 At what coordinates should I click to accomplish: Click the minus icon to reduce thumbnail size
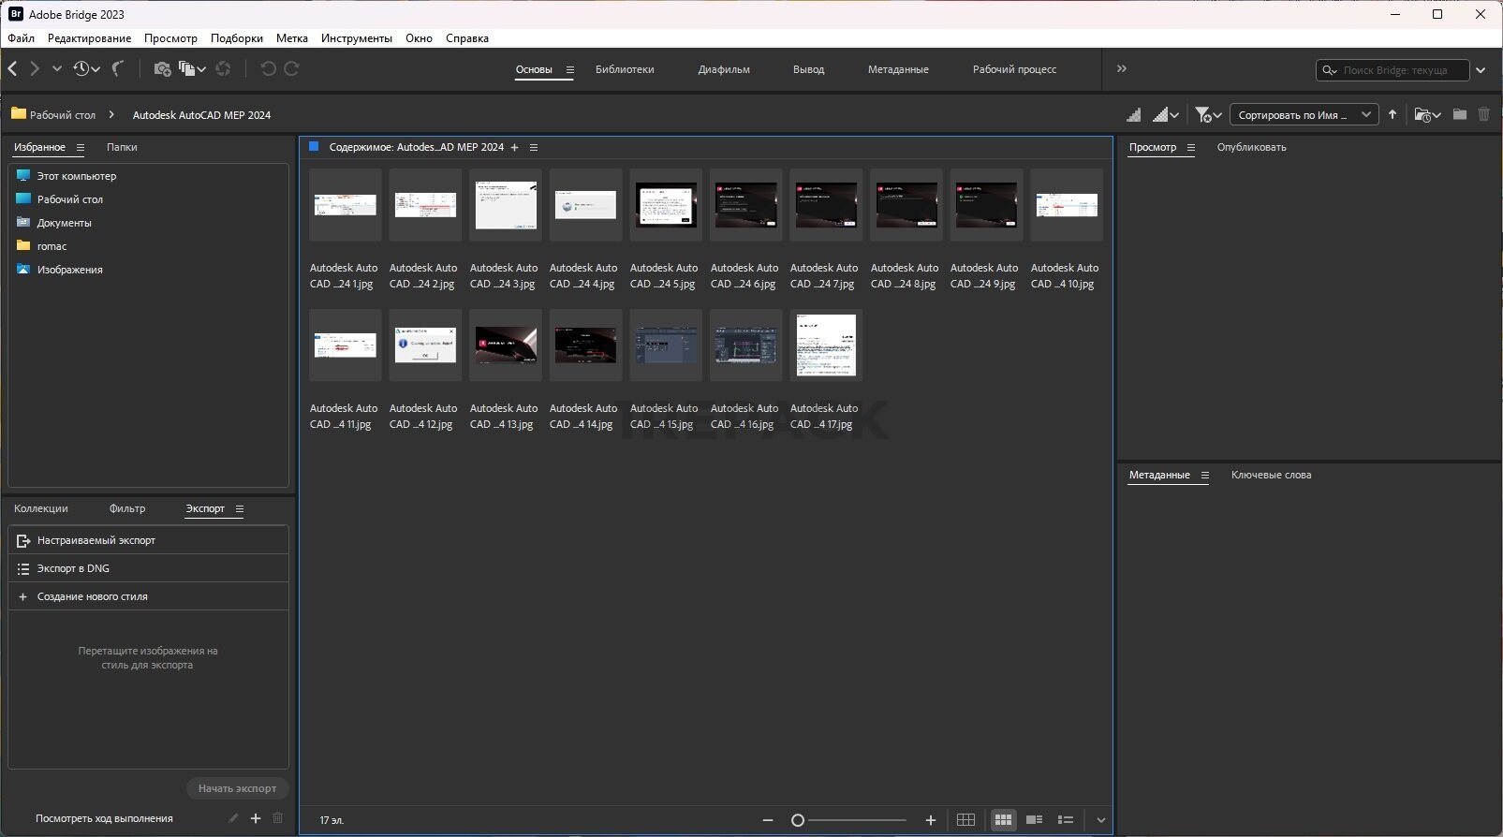click(768, 820)
